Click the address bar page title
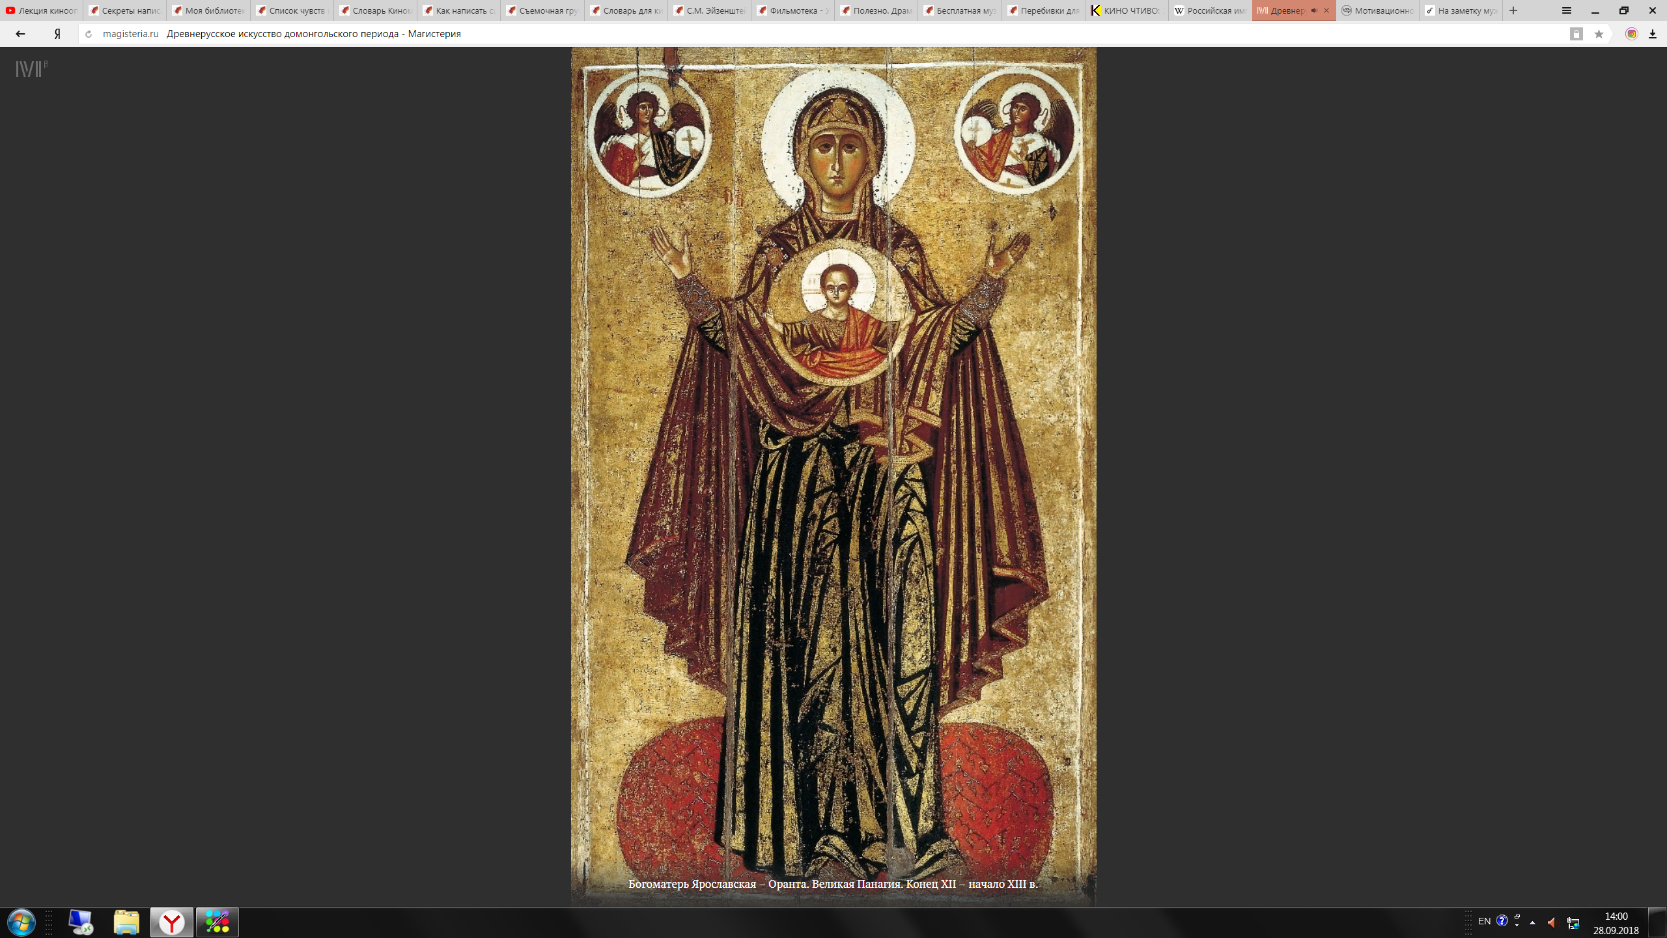 313,34
